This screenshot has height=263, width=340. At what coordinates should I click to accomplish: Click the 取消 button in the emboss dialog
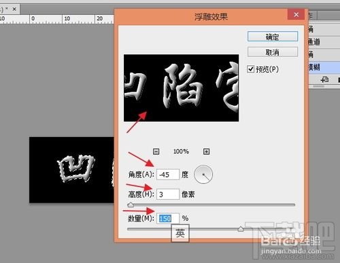pos(273,52)
